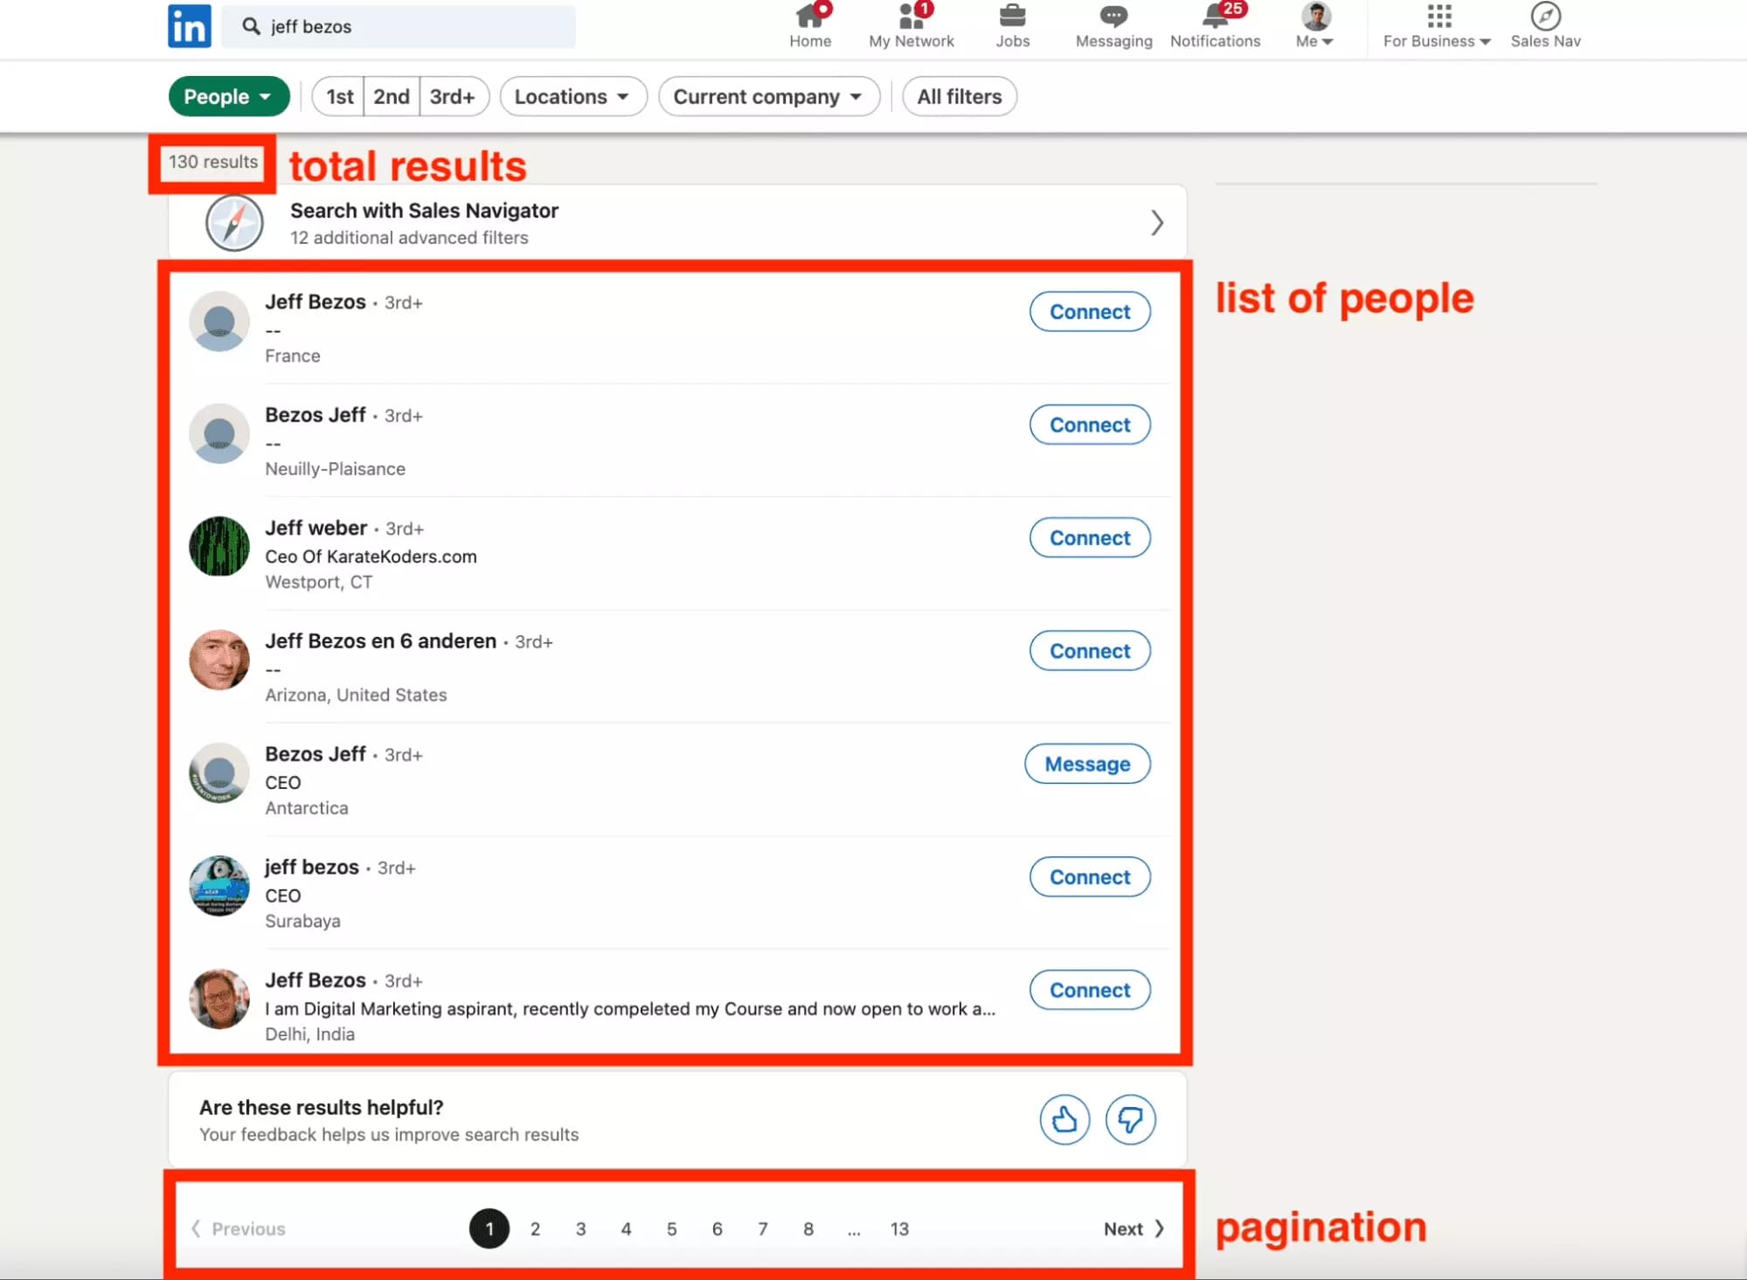Connect with Jeff Bezos from France

tap(1089, 311)
